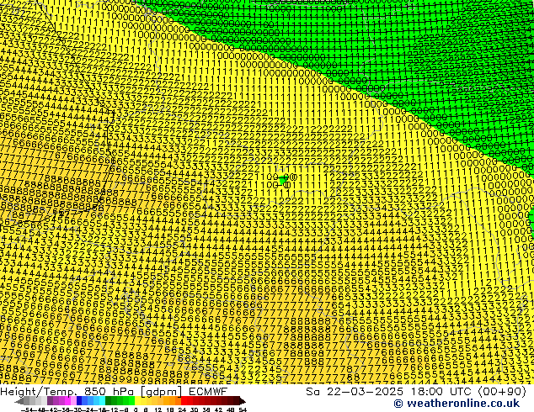Viewport: 534px width, 412px height.
Task: Click the dark green swatch near -12
Action: pyautogui.click(x=108, y=401)
